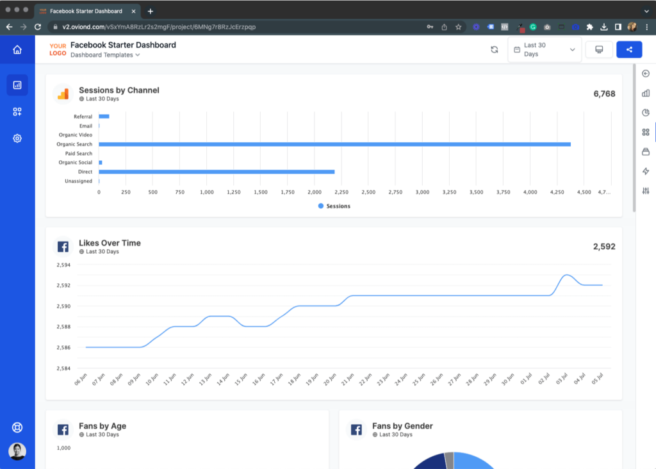
Task: Click the collapse arrow circle icon in the right panel
Action: [646, 74]
